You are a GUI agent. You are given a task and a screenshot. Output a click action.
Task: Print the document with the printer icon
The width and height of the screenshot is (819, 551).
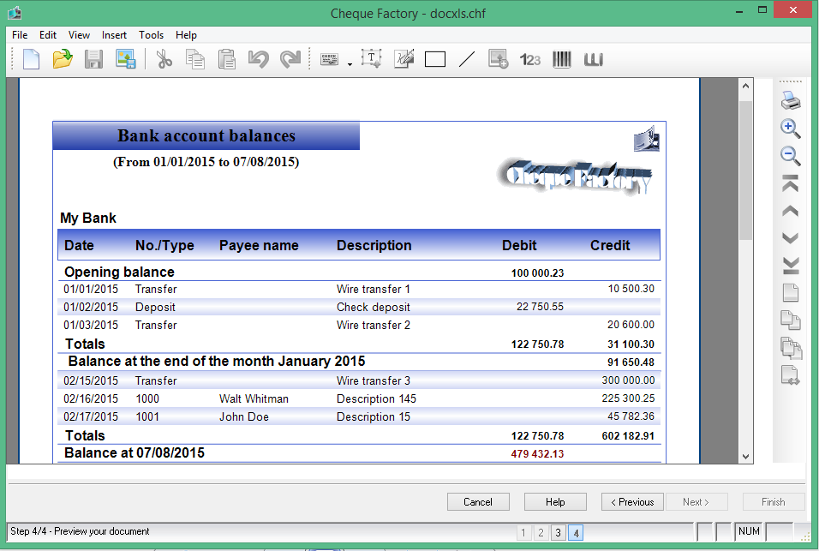pyautogui.click(x=790, y=100)
